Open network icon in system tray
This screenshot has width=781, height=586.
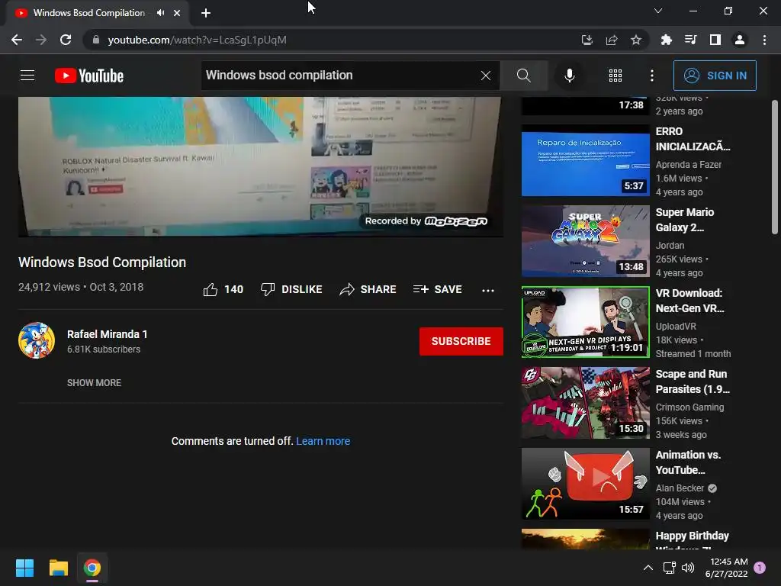(669, 568)
